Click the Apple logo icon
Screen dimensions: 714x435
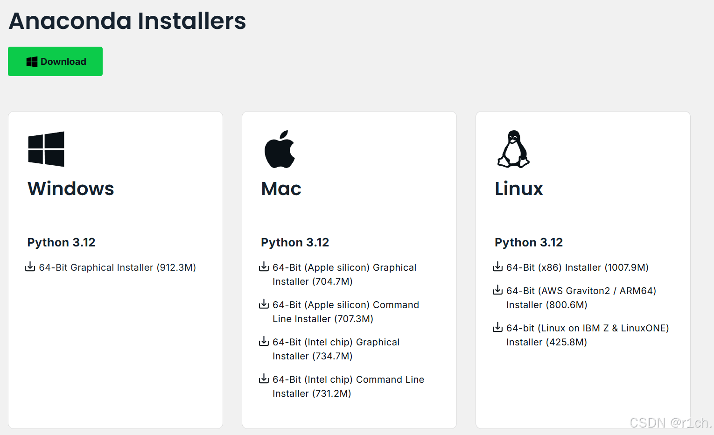[x=280, y=149]
